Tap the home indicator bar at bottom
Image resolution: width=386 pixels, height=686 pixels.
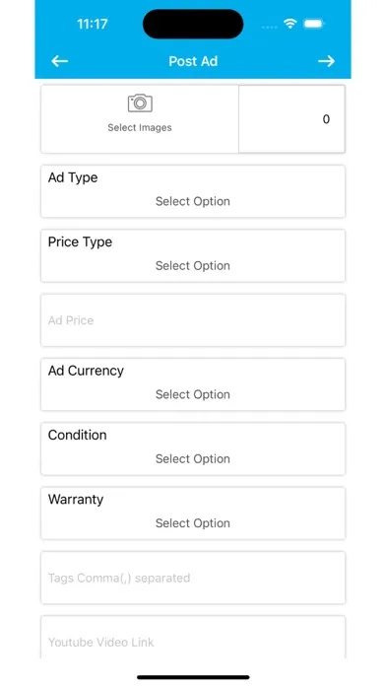193,677
